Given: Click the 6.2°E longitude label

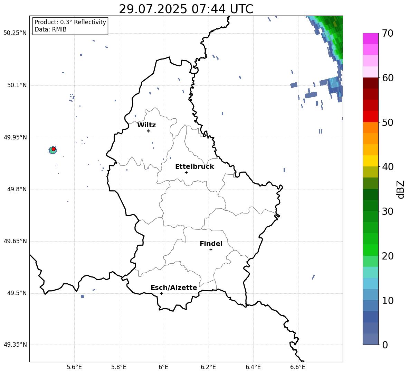Looking at the screenshot, I should (208, 367).
